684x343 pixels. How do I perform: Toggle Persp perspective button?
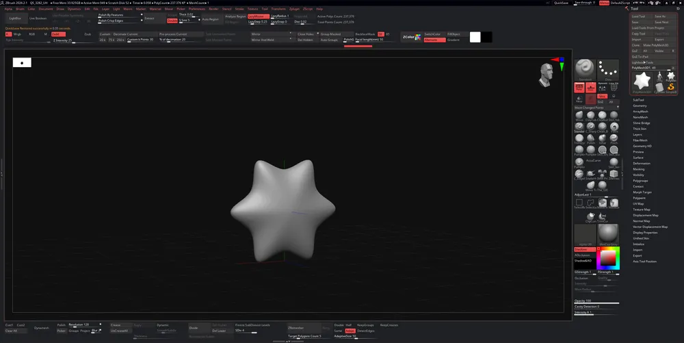coord(579,88)
